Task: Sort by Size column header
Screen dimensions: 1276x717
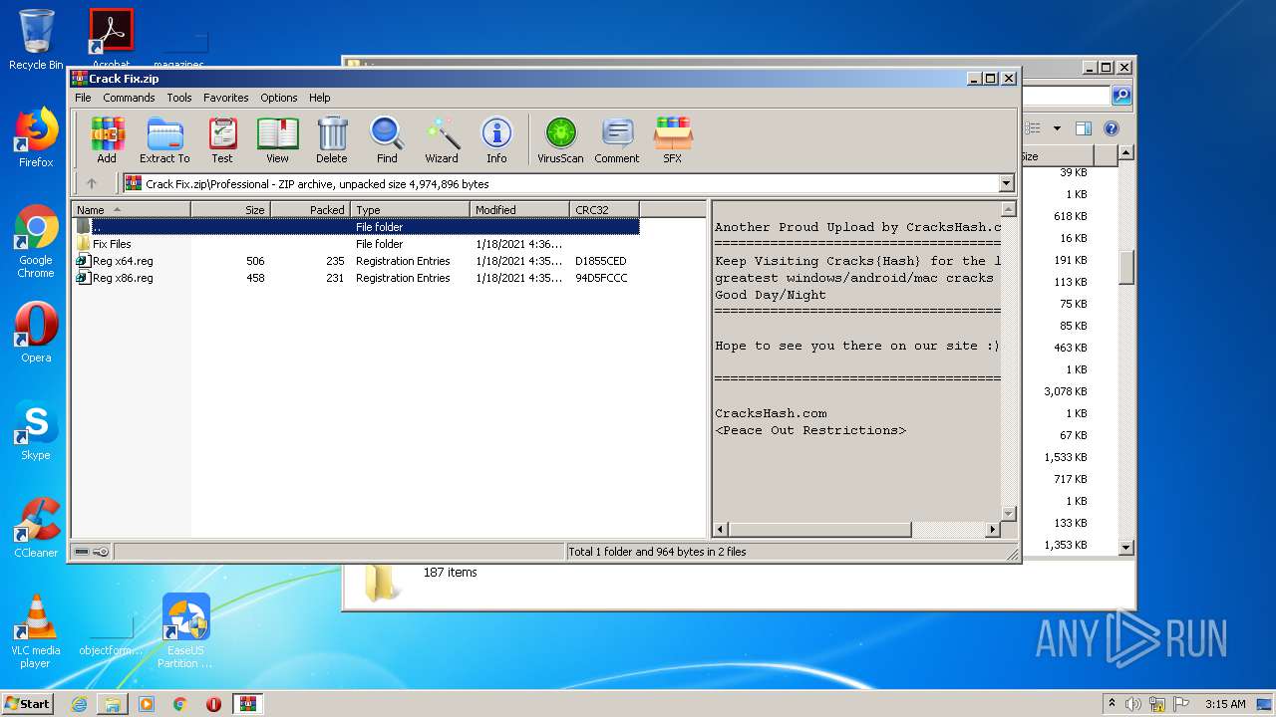Action: pyautogui.click(x=231, y=209)
